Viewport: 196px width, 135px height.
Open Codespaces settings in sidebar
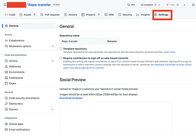(x=16, y=78)
